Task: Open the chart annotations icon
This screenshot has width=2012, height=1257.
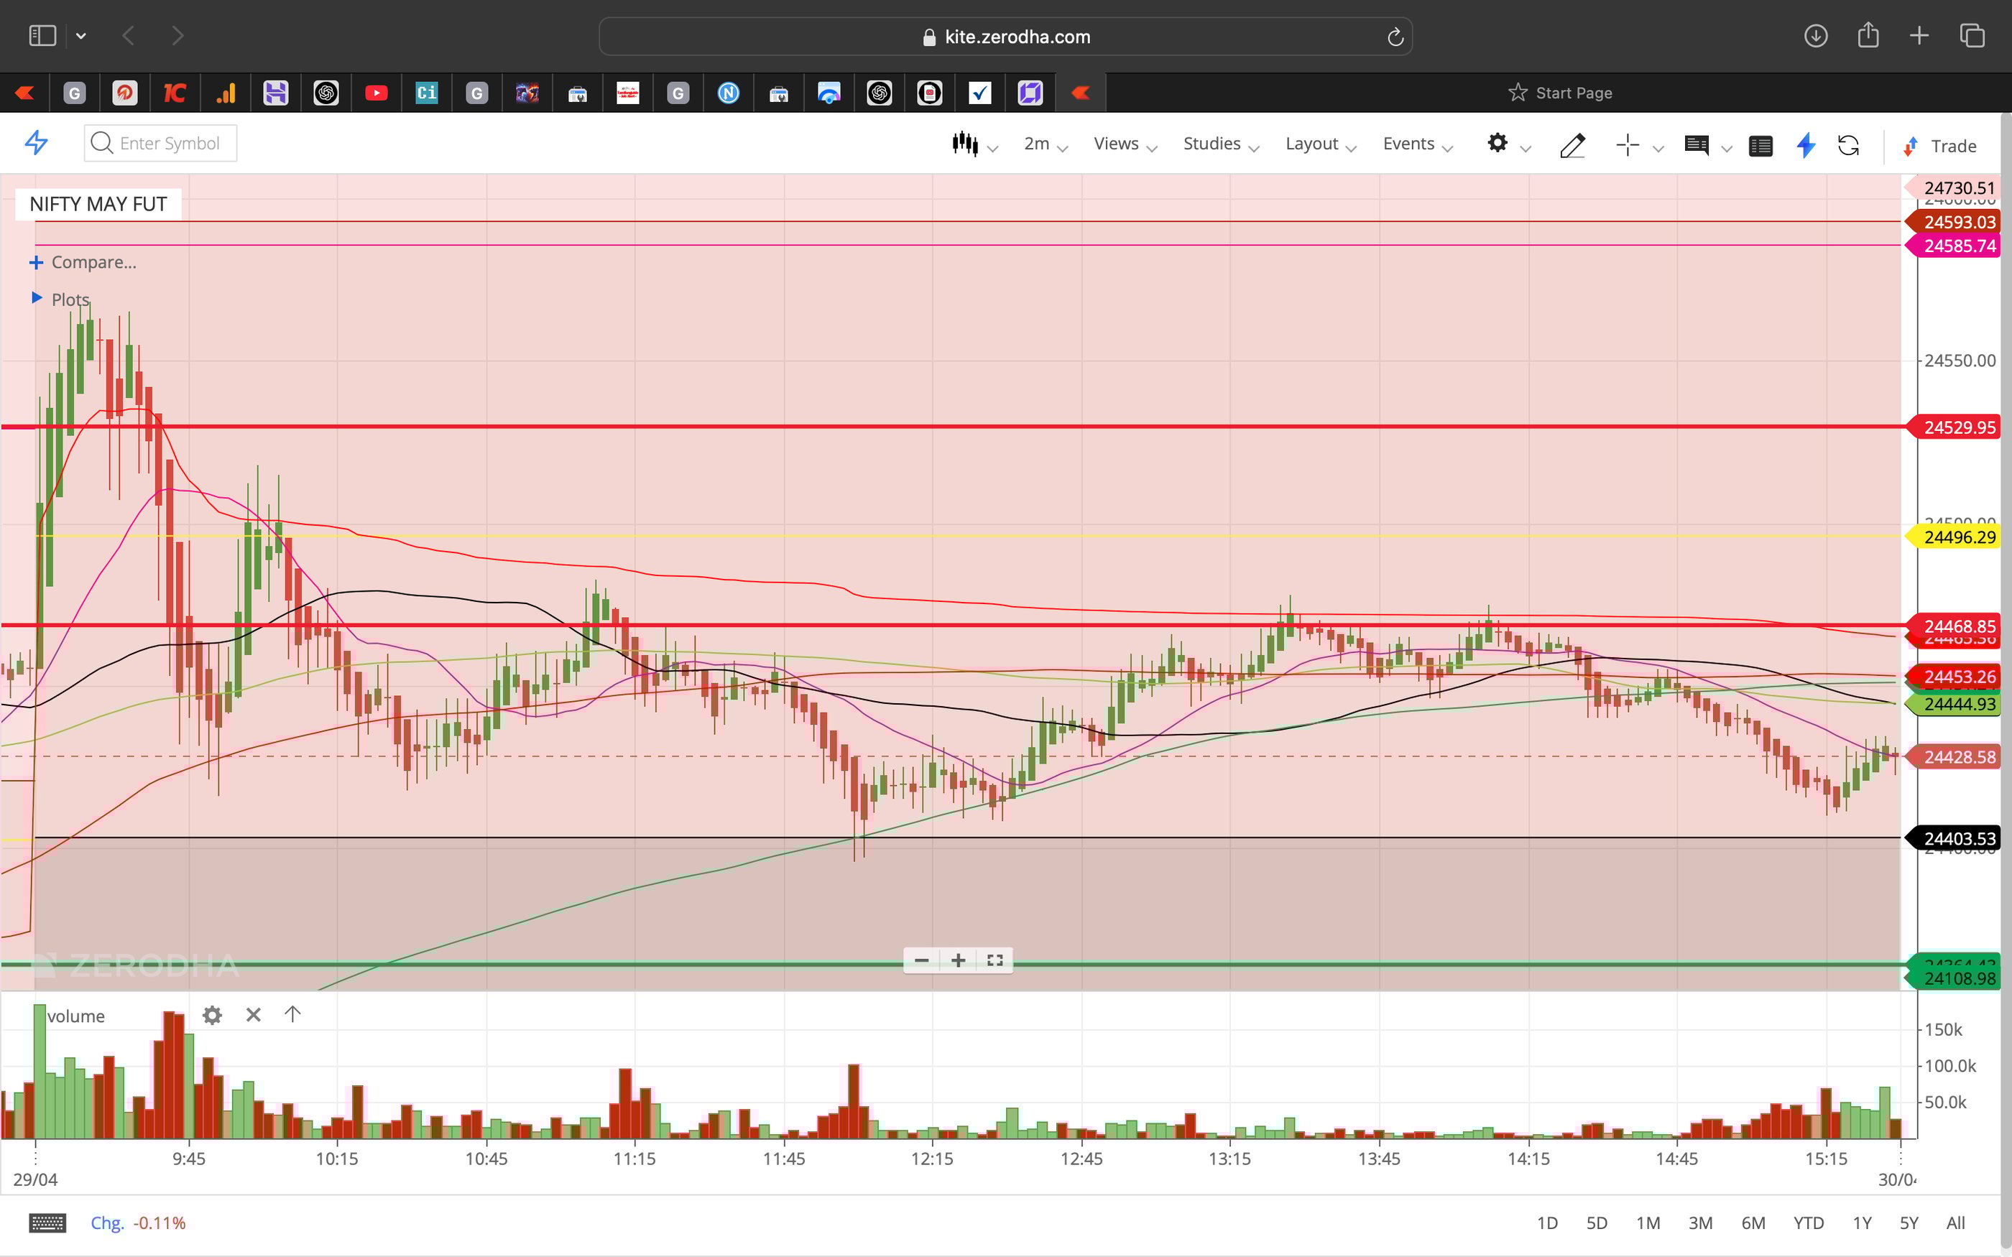Action: (1698, 144)
